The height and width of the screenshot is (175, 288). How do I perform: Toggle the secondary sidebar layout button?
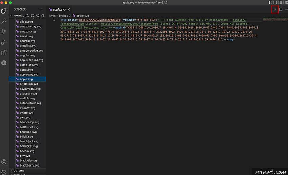[x=280, y=3]
